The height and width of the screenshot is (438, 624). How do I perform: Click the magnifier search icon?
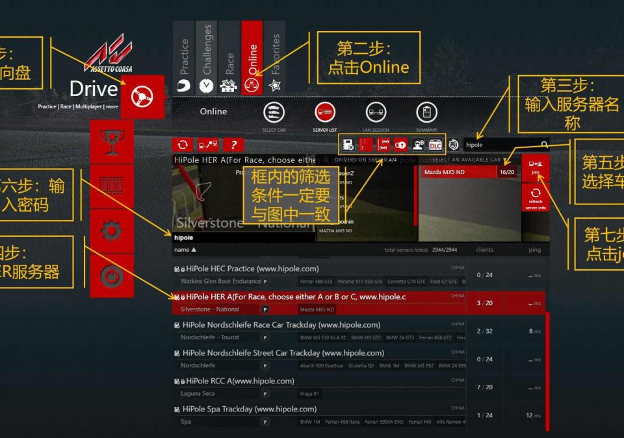545,144
